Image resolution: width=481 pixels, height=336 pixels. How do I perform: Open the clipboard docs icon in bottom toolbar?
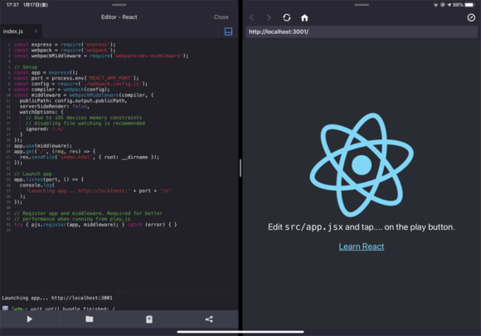[149, 319]
